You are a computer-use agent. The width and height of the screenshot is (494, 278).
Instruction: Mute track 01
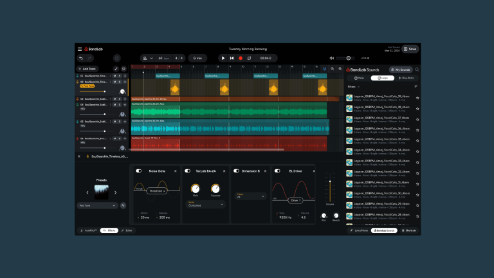[x=114, y=76]
